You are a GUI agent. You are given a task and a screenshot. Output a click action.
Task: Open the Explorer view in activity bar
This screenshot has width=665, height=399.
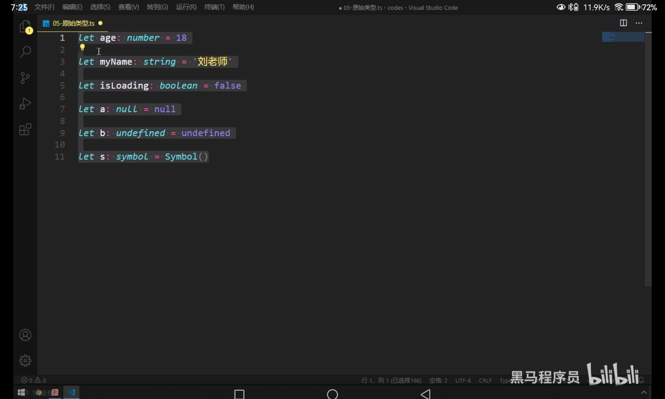[25, 26]
